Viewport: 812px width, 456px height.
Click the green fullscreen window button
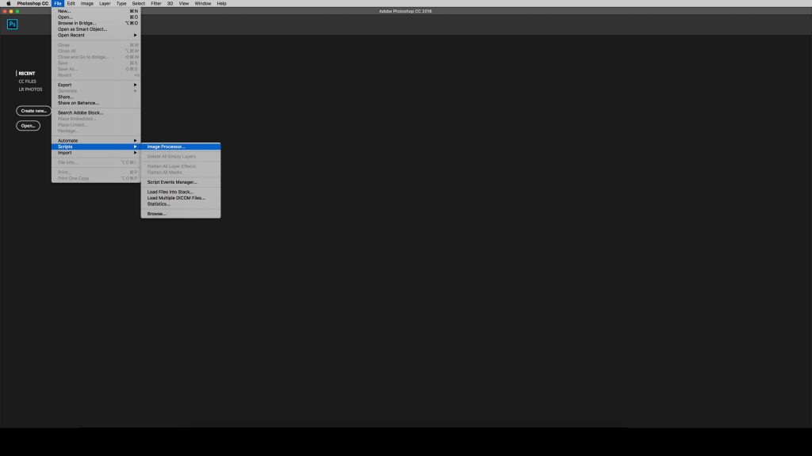[17, 11]
